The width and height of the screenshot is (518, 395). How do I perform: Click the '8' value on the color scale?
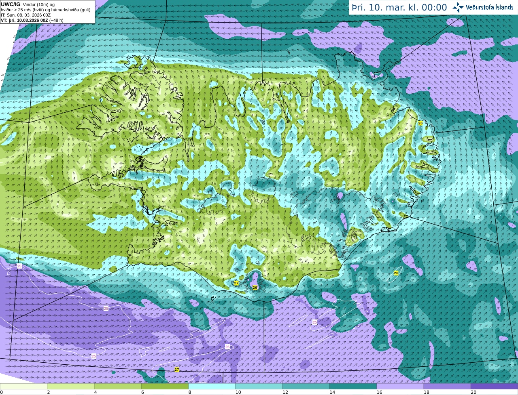pos(190,392)
